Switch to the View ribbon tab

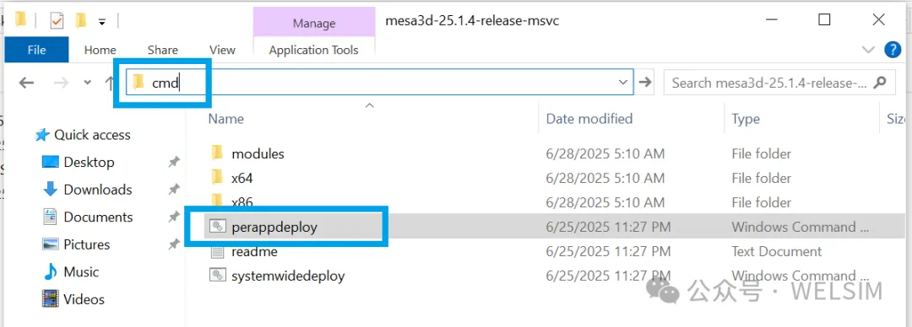point(222,50)
